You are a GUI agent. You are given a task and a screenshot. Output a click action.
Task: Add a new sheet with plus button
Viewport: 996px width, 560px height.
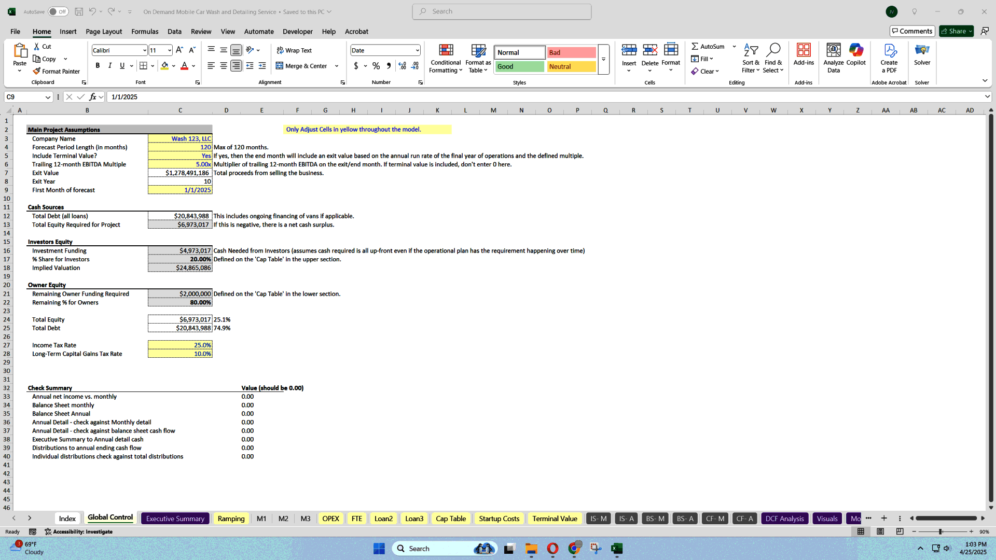[884, 519]
